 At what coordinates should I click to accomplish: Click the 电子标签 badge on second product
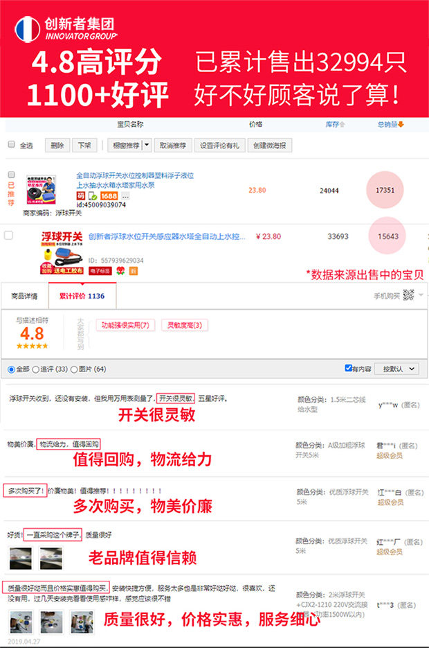click(x=100, y=271)
